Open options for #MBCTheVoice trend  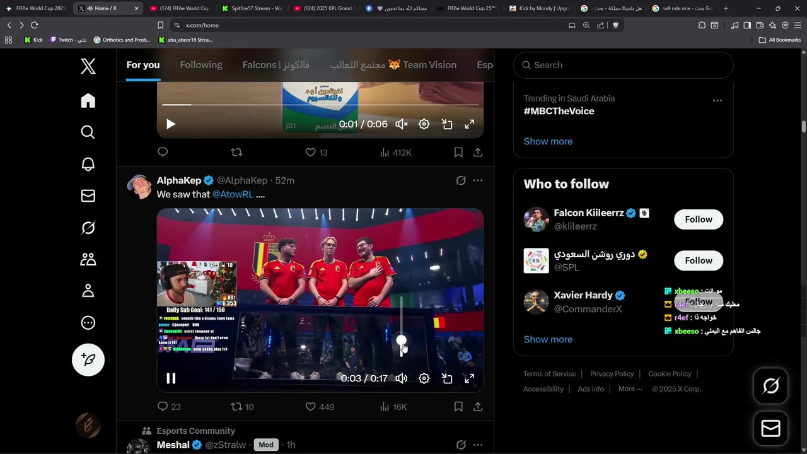pyautogui.click(x=717, y=100)
